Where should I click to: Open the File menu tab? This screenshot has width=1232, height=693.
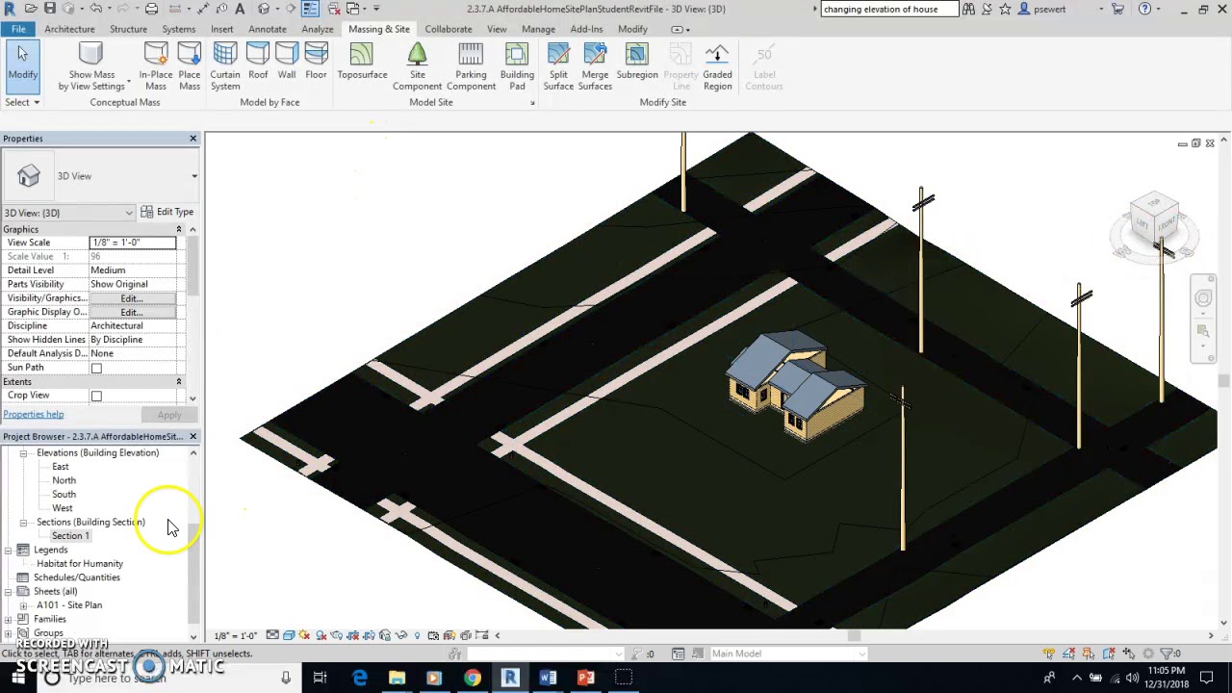(18, 29)
